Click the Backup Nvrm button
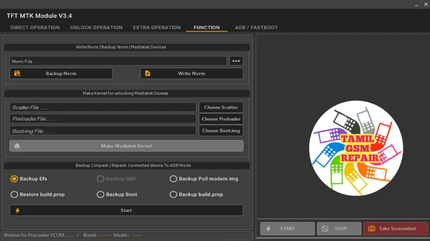Viewport: 430px width, 241px height. tap(61, 73)
